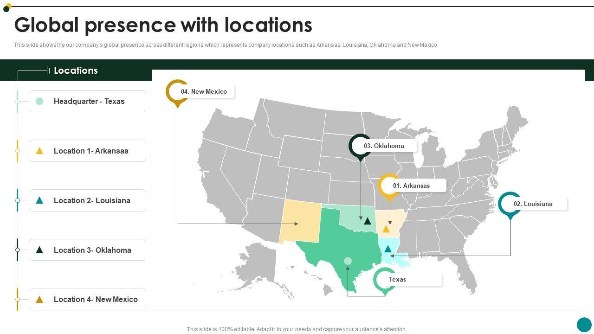Click the teal Louisiana pin icon
This screenshot has width=594, height=334.
[510, 204]
